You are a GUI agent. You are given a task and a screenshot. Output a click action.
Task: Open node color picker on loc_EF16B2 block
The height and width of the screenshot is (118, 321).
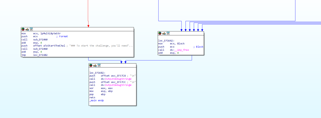91,65
